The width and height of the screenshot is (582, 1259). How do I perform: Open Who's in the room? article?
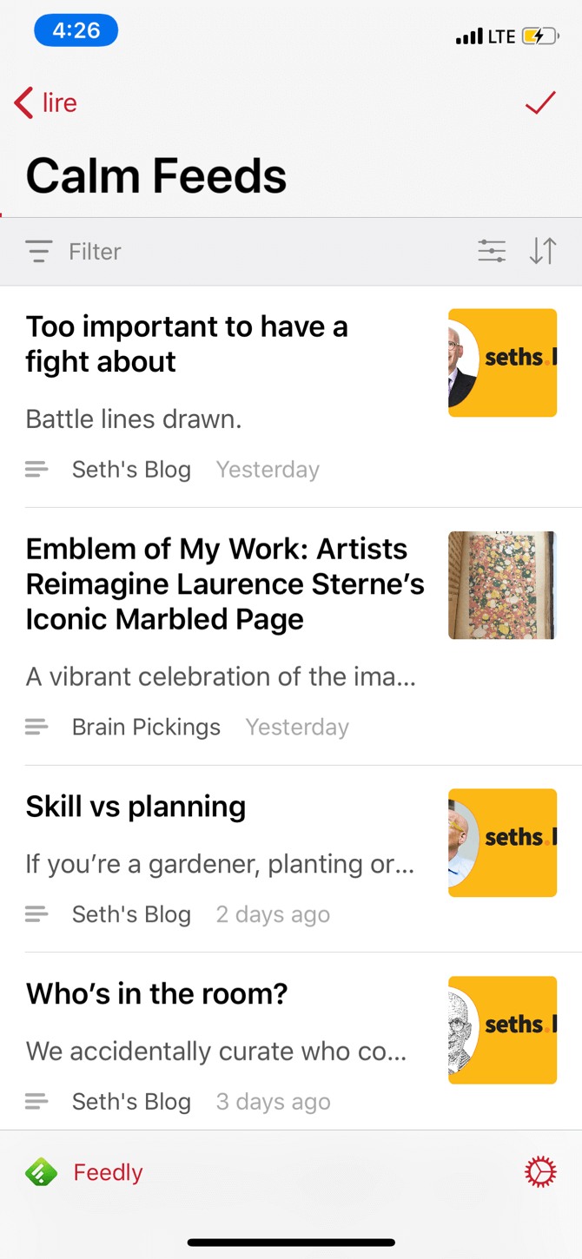click(156, 994)
